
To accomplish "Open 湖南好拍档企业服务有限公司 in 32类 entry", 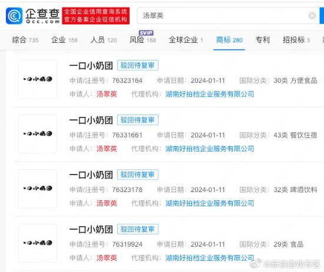I will 210,203.
